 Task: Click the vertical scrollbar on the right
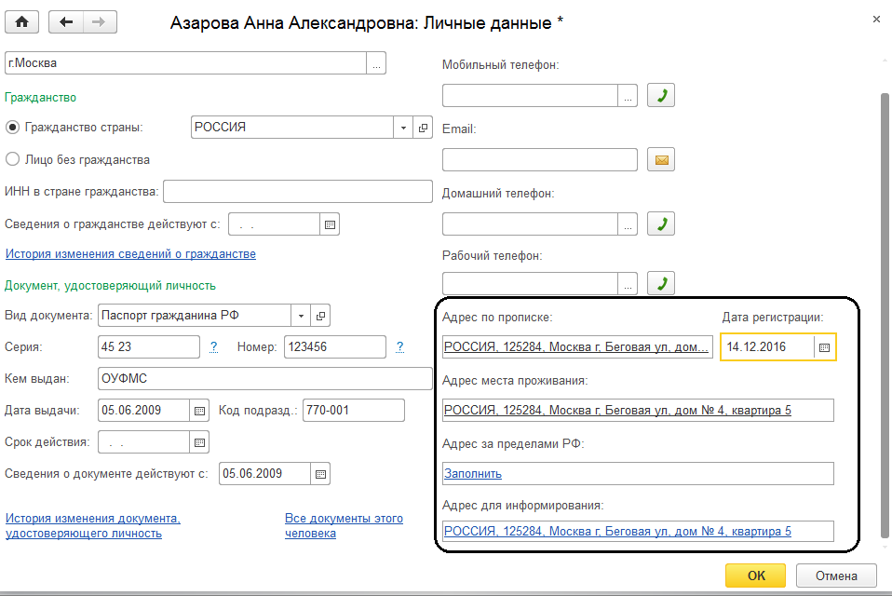point(883,279)
